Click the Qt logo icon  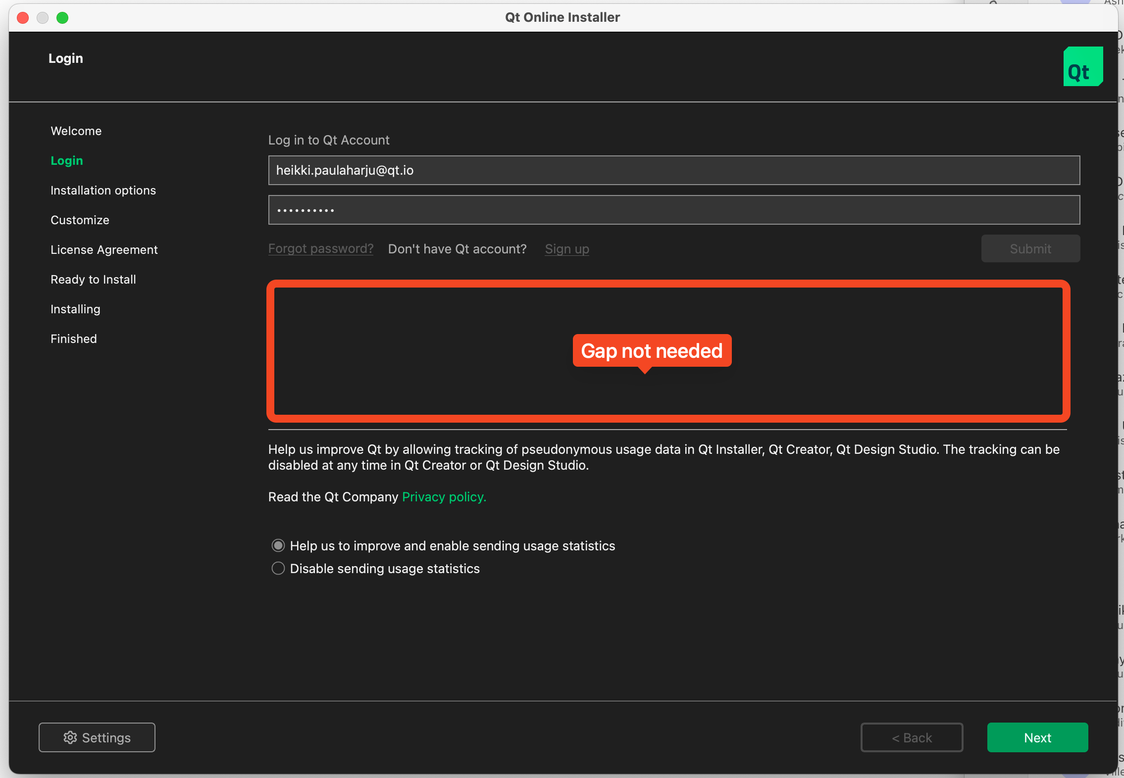[x=1083, y=66]
